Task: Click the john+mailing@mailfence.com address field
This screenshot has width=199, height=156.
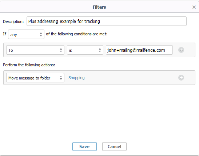Action: click(x=139, y=50)
